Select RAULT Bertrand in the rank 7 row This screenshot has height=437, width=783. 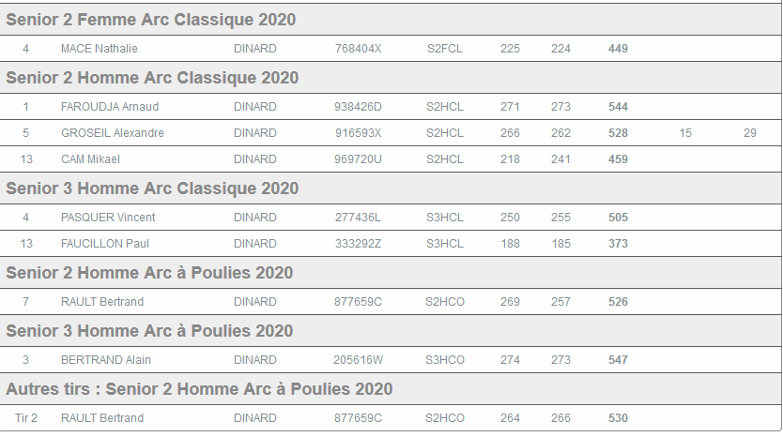(102, 302)
